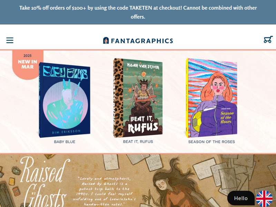Open the hamburger navigation menu
The image size is (276, 207).
coord(10,40)
